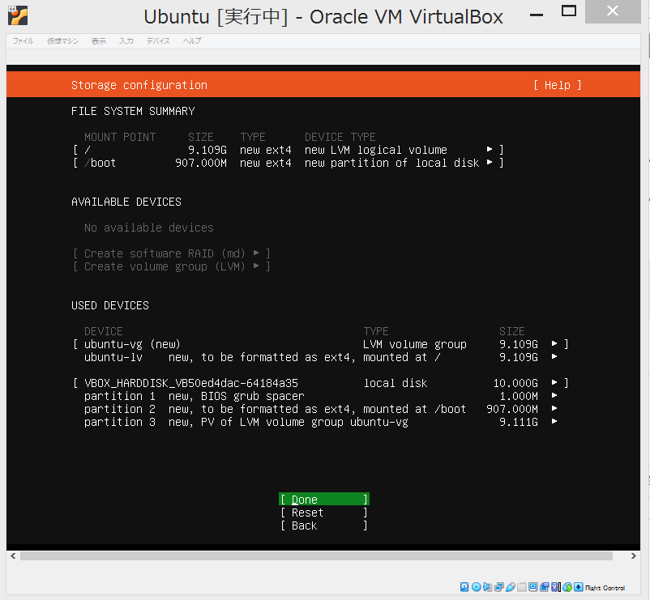This screenshot has width=650, height=600.
Task: Expand the root mount point row arrow
Action: coord(490,149)
